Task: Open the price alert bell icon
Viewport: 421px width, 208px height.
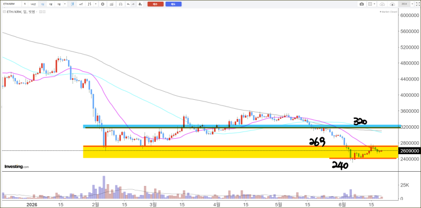Action: point(140,4)
